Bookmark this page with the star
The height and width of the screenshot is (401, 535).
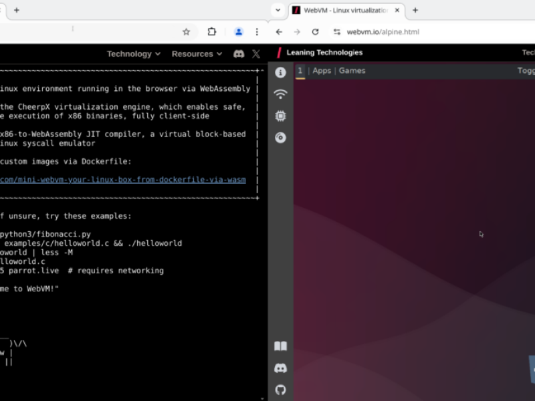186,31
